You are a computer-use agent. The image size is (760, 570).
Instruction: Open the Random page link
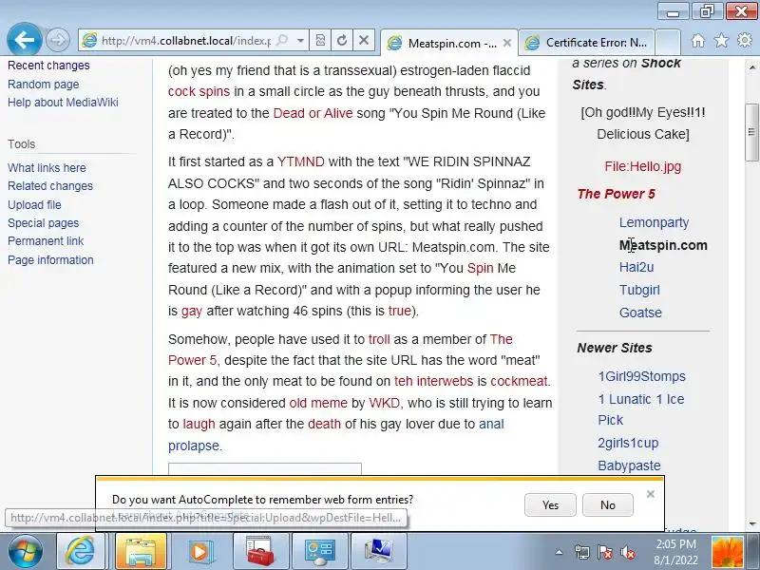click(43, 85)
